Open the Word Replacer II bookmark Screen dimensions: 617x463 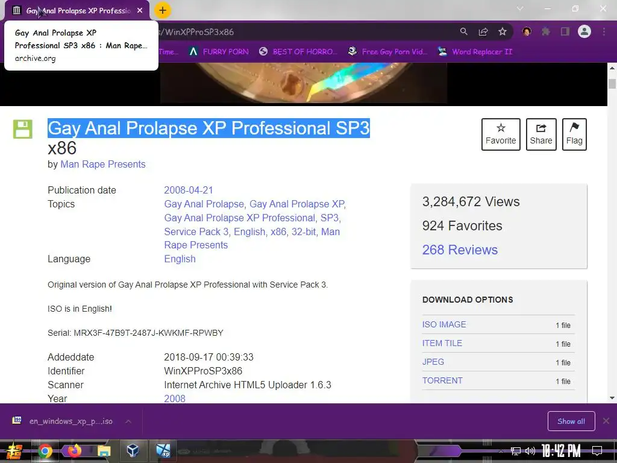coord(475,52)
